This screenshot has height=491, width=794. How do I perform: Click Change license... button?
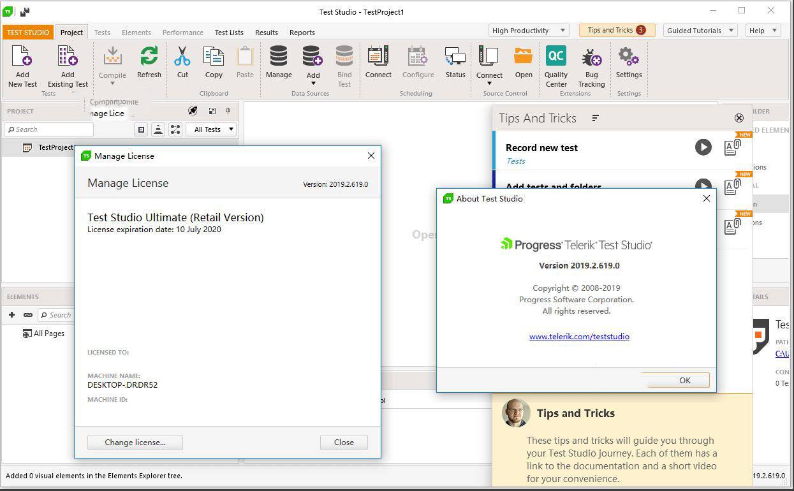click(x=135, y=442)
